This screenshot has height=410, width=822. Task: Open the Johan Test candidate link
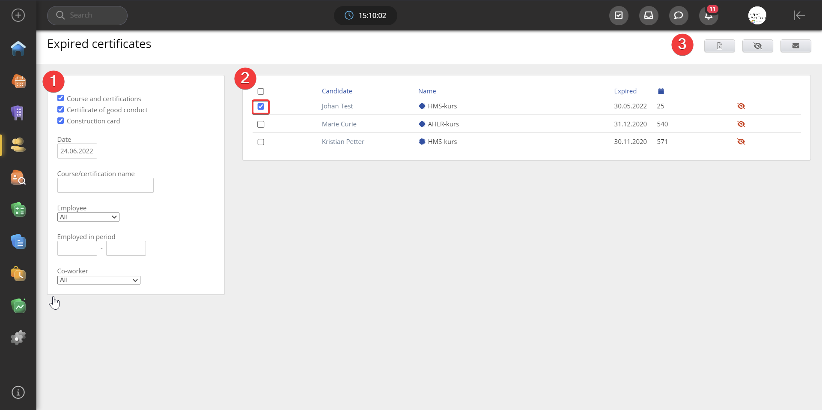pos(337,106)
